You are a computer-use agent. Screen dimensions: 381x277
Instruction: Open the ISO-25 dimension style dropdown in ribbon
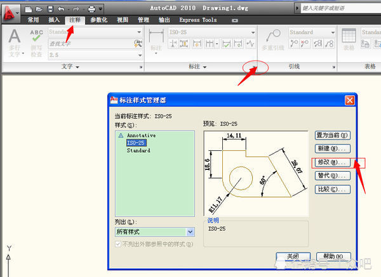(x=253, y=32)
